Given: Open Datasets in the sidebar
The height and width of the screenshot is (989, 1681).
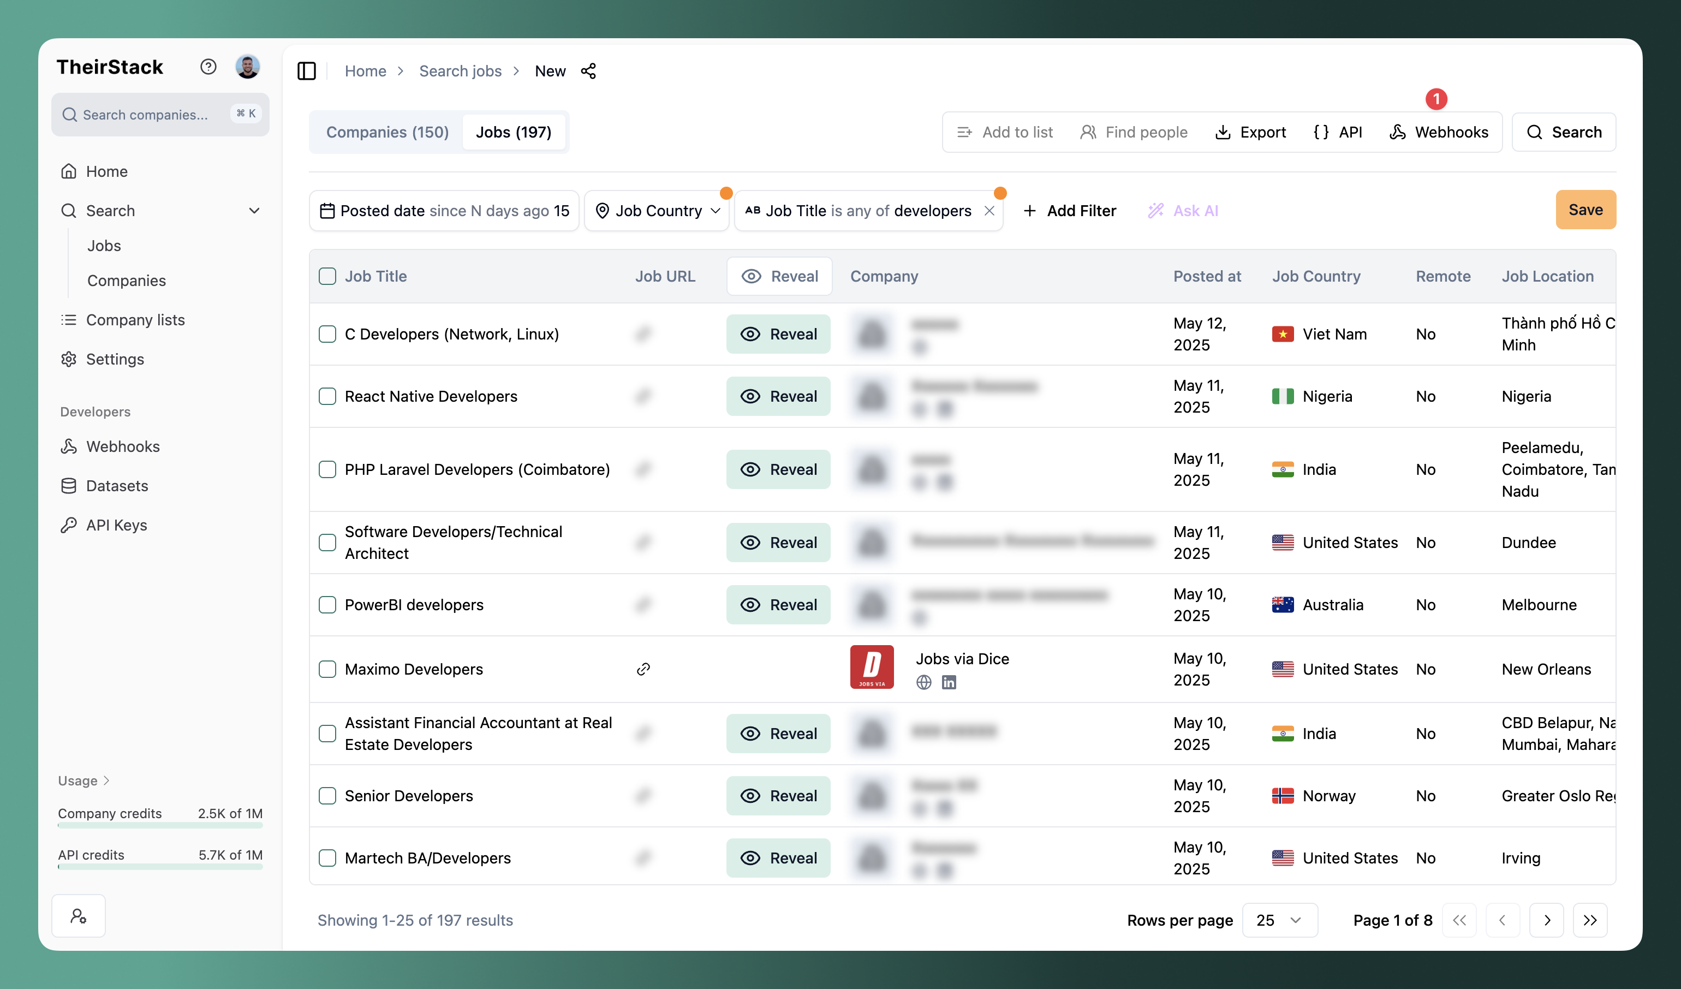Looking at the screenshot, I should [x=117, y=486].
